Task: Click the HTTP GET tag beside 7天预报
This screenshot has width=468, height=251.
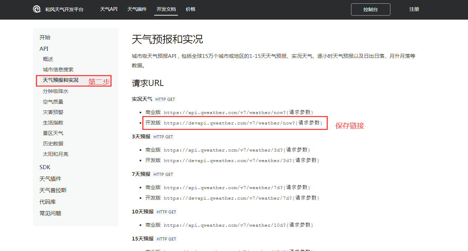Action: [163, 175]
